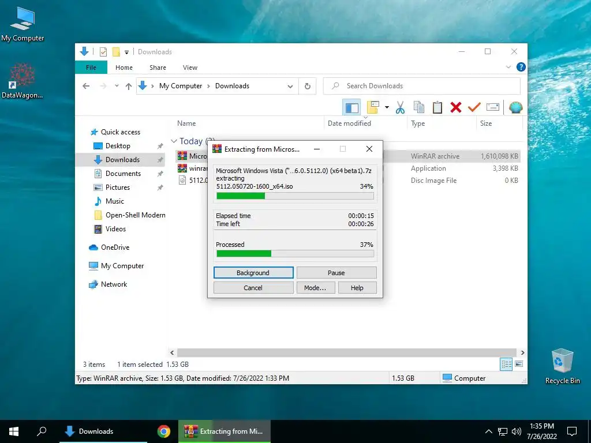The height and width of the screenshot is (443, 591).
Task: Click the Back navigation arrow
Action: 86,87
